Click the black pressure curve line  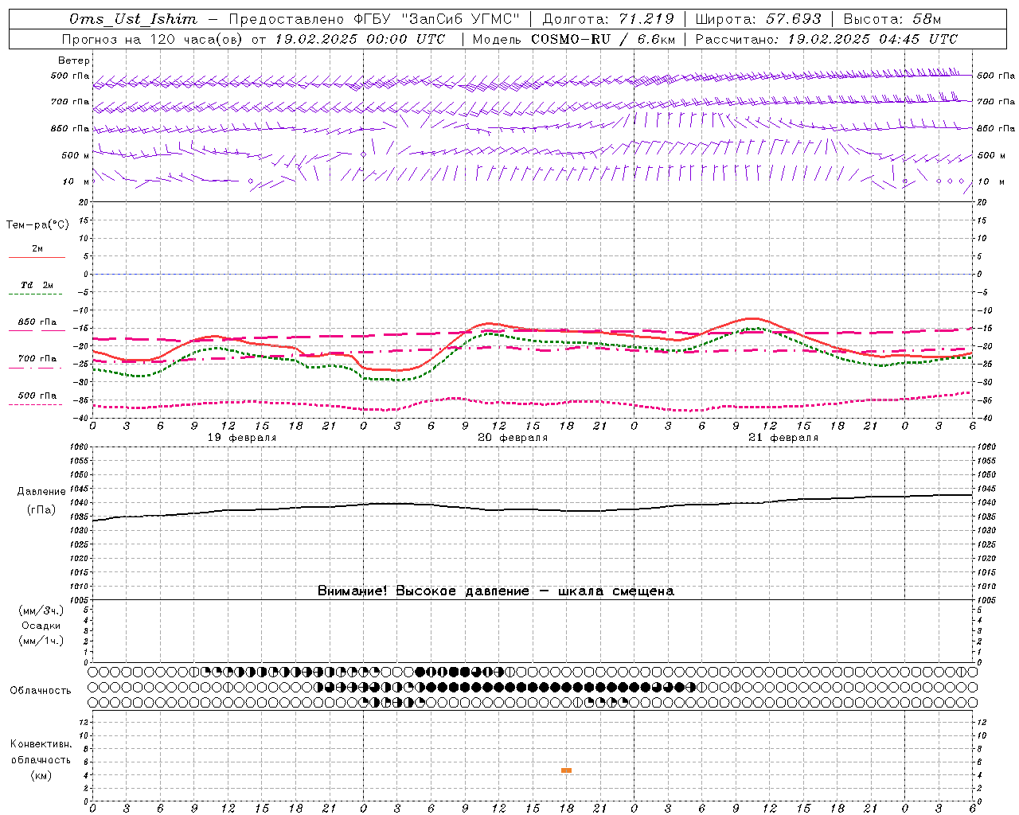[x=533, y=508]
